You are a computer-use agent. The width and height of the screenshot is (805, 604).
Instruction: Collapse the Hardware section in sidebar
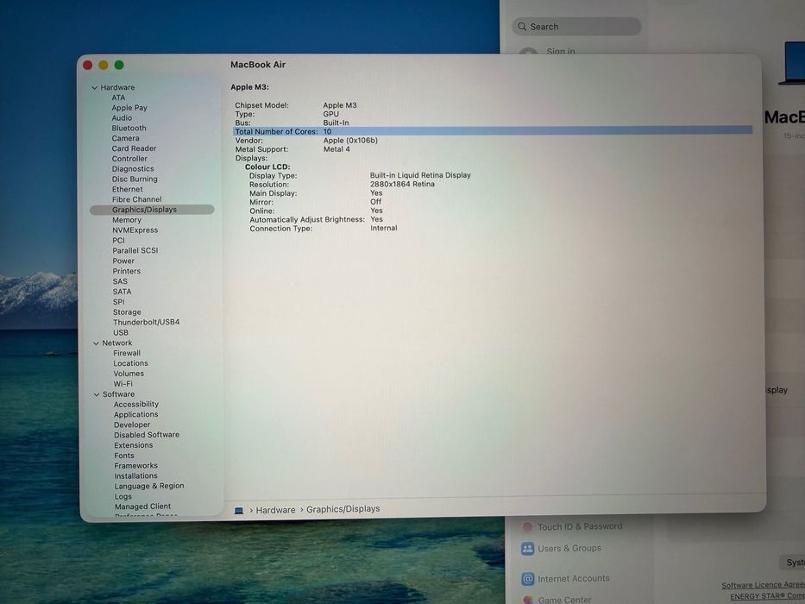tap(94, 88)
